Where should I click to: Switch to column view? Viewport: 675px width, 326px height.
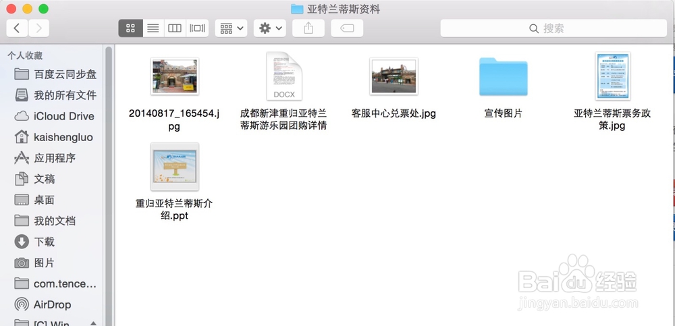pyautogui.click(x=175, y=28)
